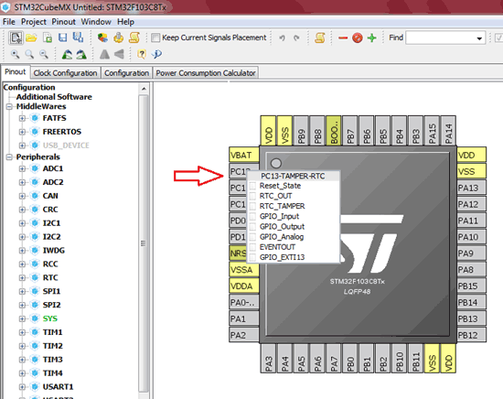Open the Window menu
The height and width of the screenshot is (399, 503).
pos(96,22)
